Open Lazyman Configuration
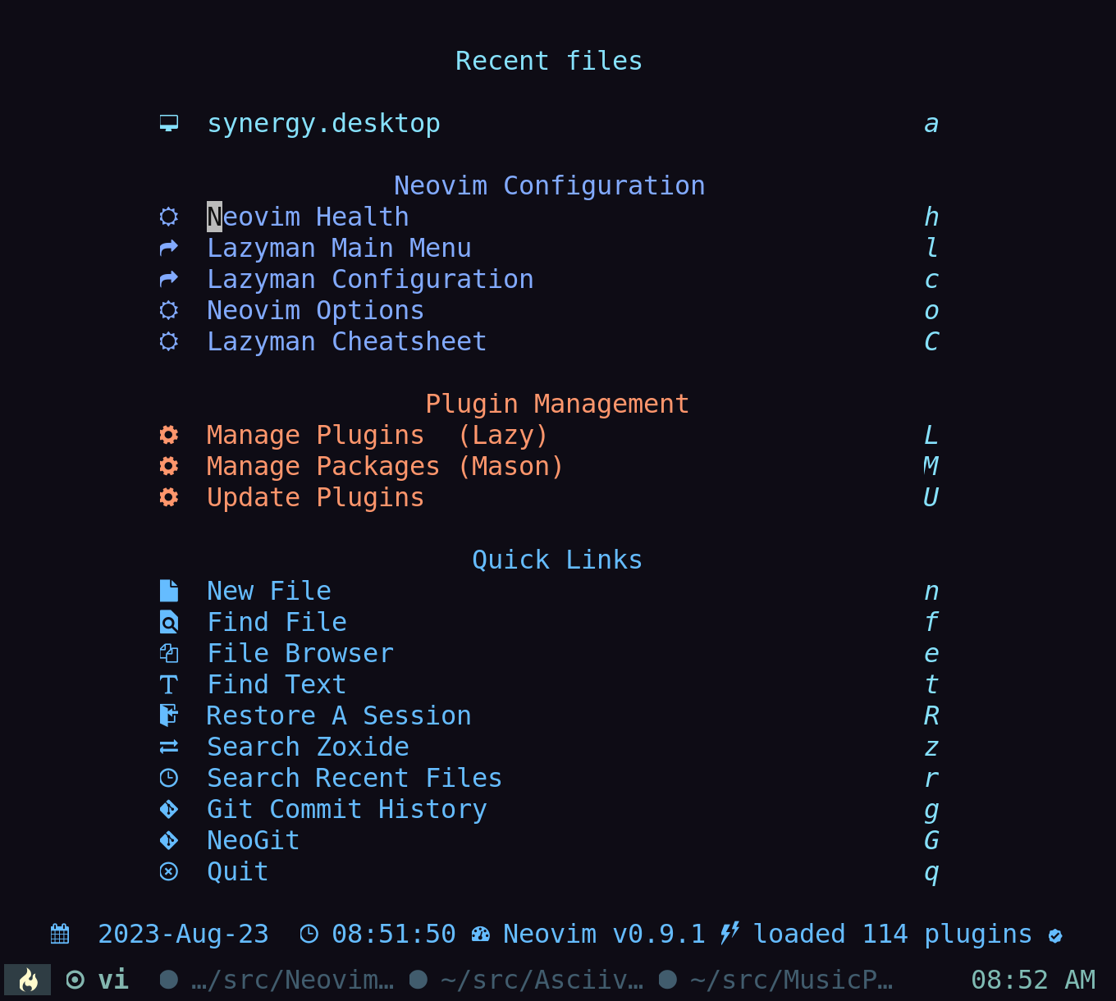 coord(370,279)
